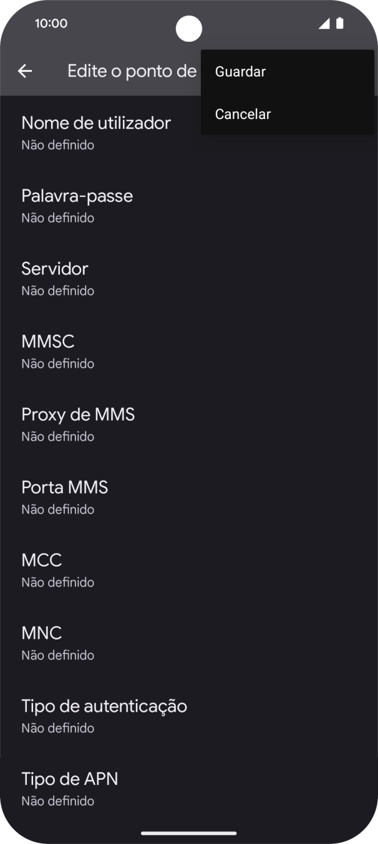Tap the battery icon in the status bar
This screenshot has height=844, width=378.
point(340,23)
